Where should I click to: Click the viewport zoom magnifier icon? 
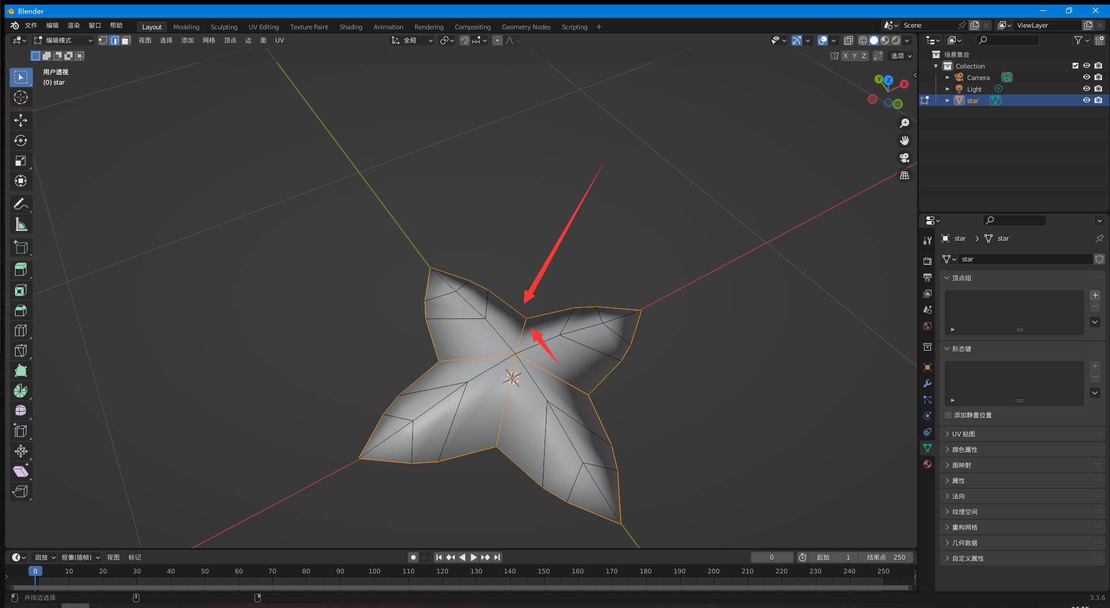[904, 123]
